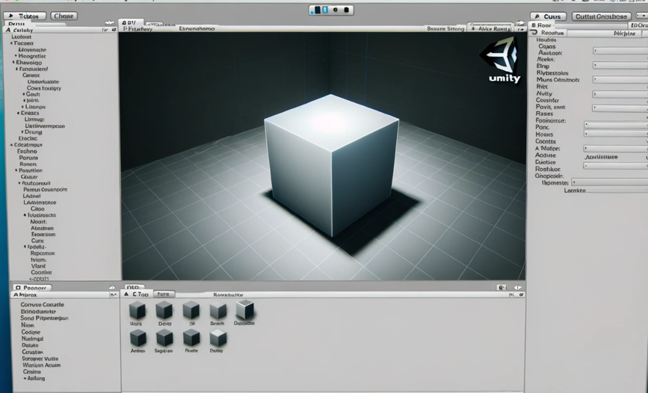The height and width of the screenshot is (393, 648).
Task: Click the Duitay cube asset icon
Action: coord(217,338)
